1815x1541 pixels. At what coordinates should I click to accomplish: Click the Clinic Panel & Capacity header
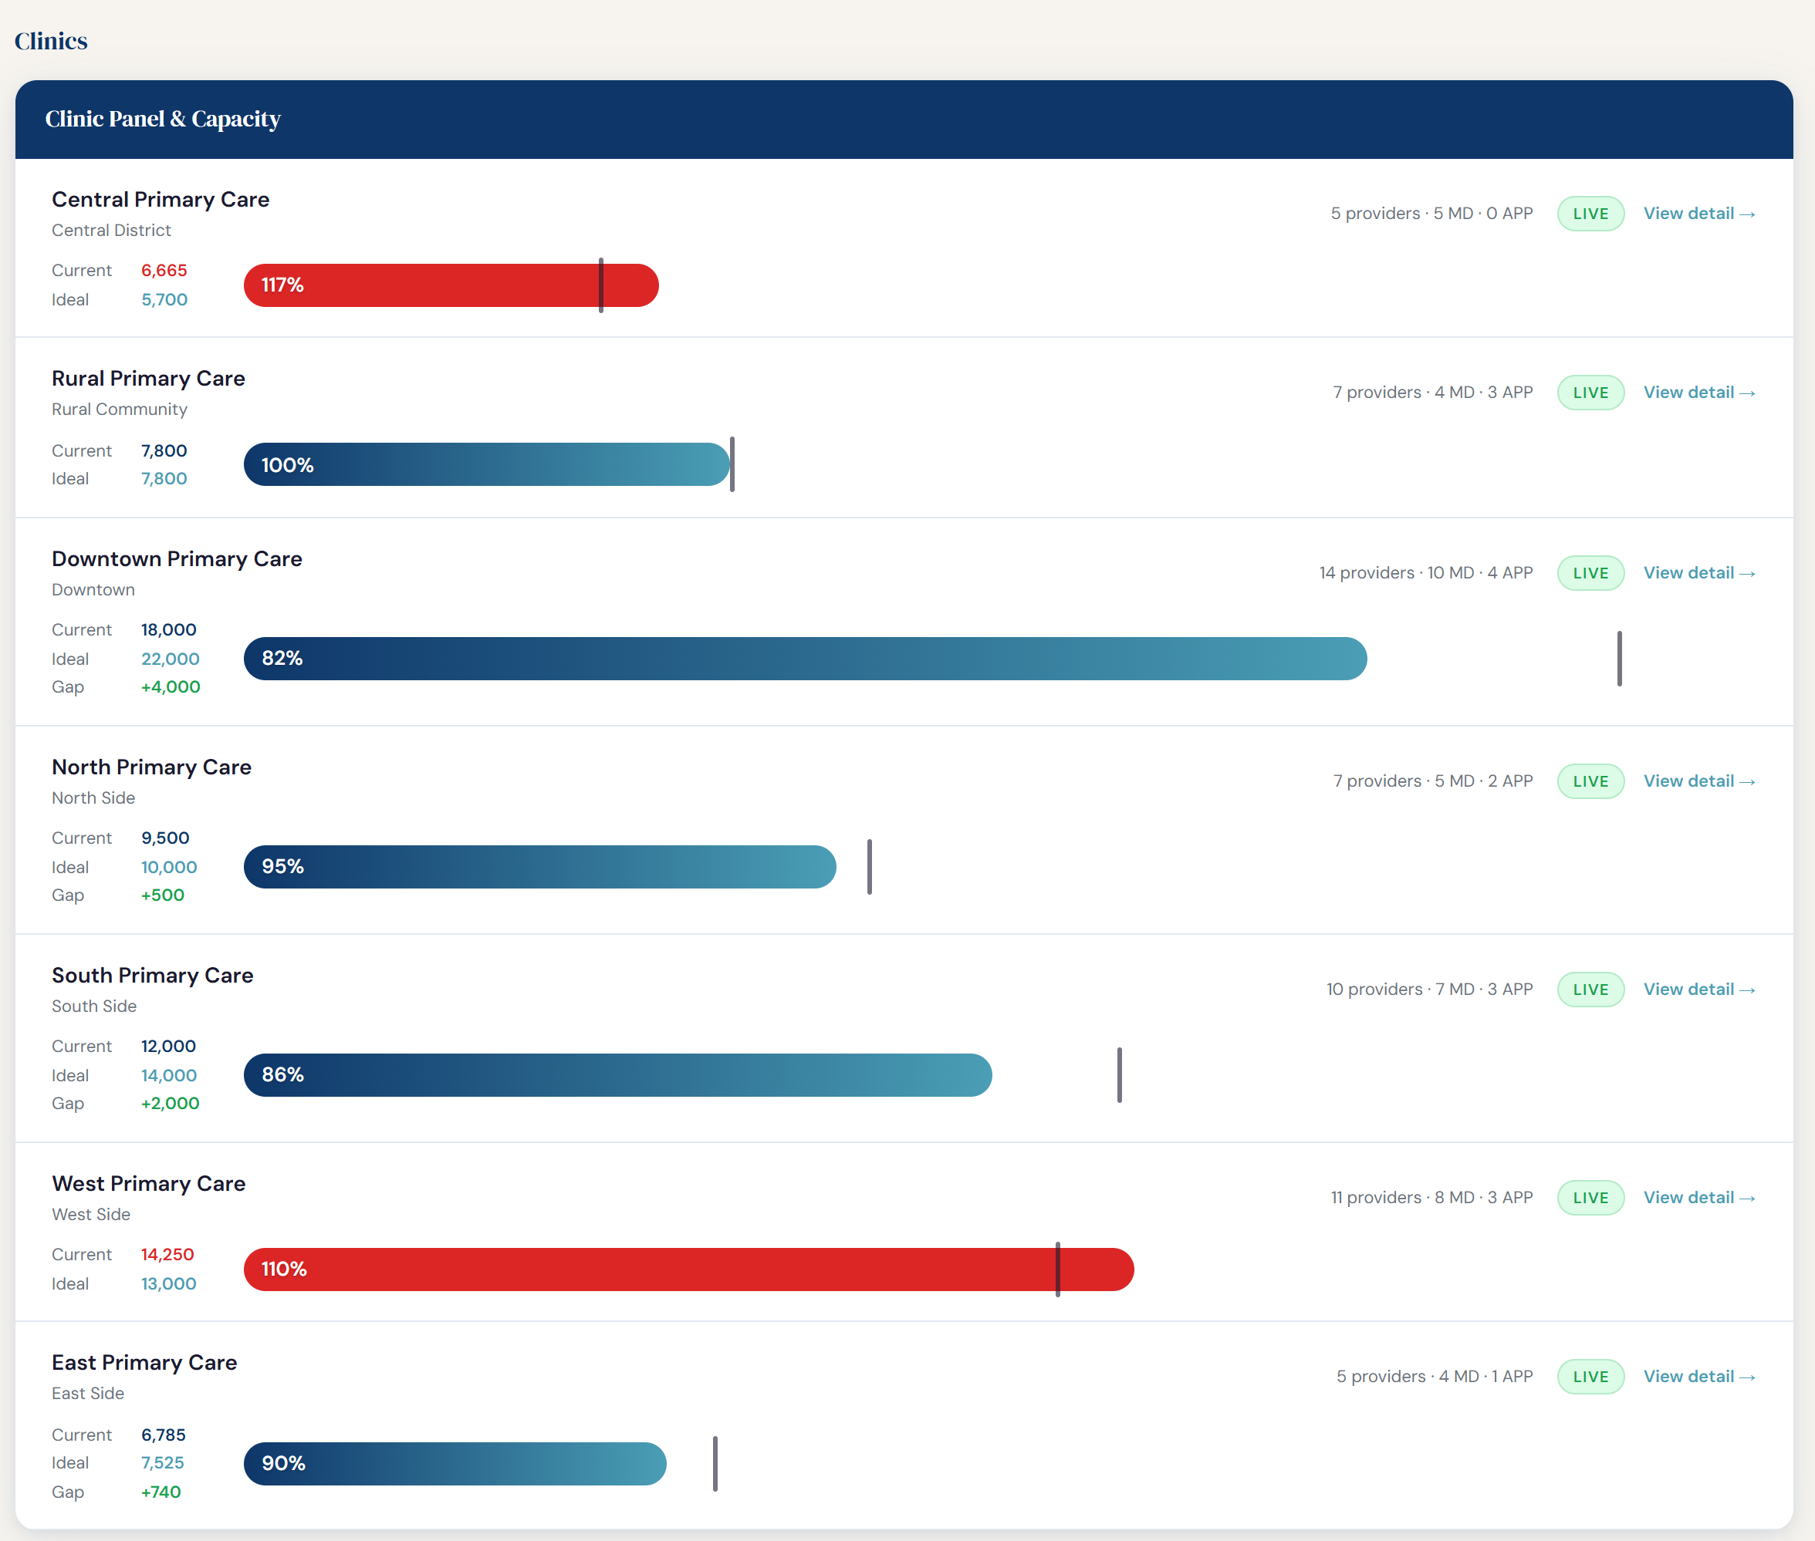[163, 119]
